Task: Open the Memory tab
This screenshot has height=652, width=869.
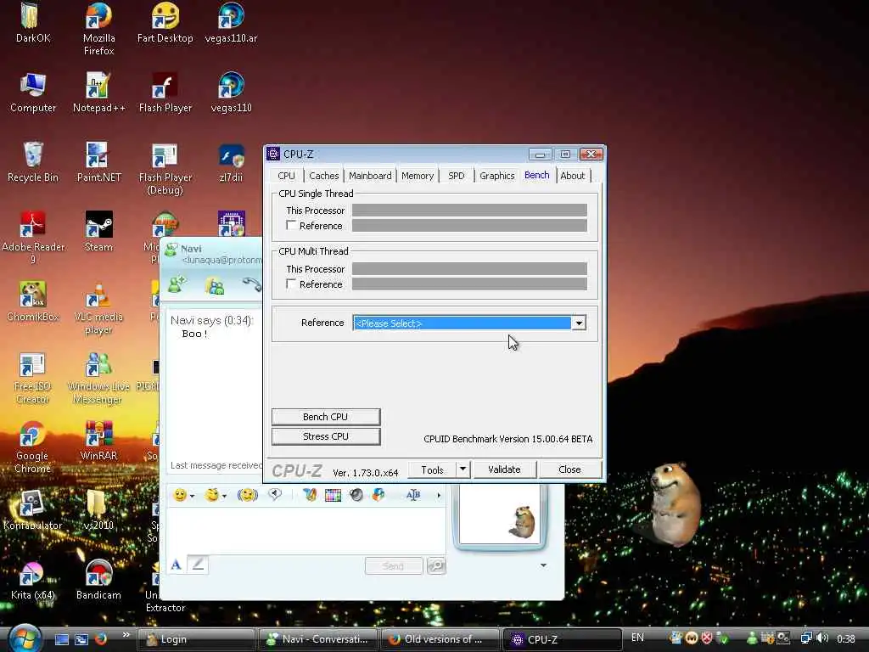Action: [418, 176]
